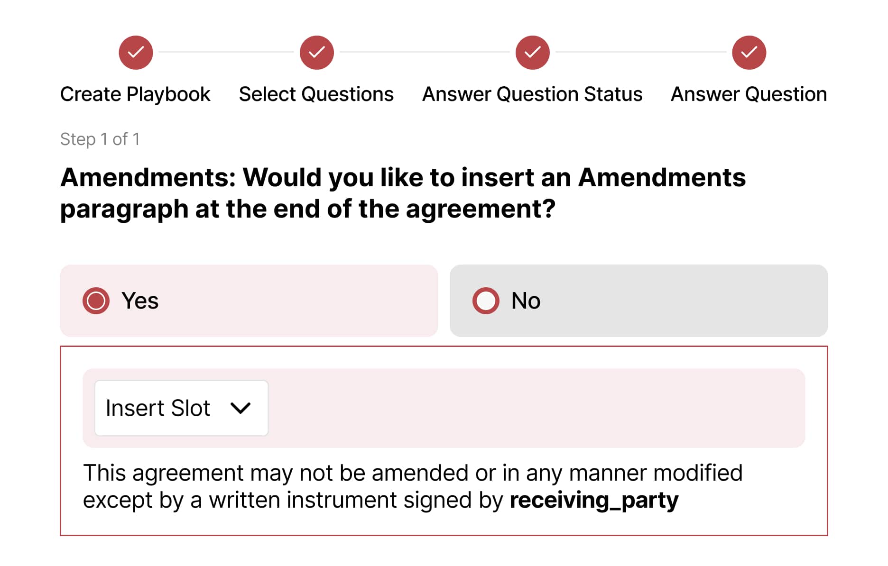The height and width of the screenshot is (566, 888).
Task: Click the Answer Question Status checkmark icon
Action: pyautogui.click(x=532, y=53)
